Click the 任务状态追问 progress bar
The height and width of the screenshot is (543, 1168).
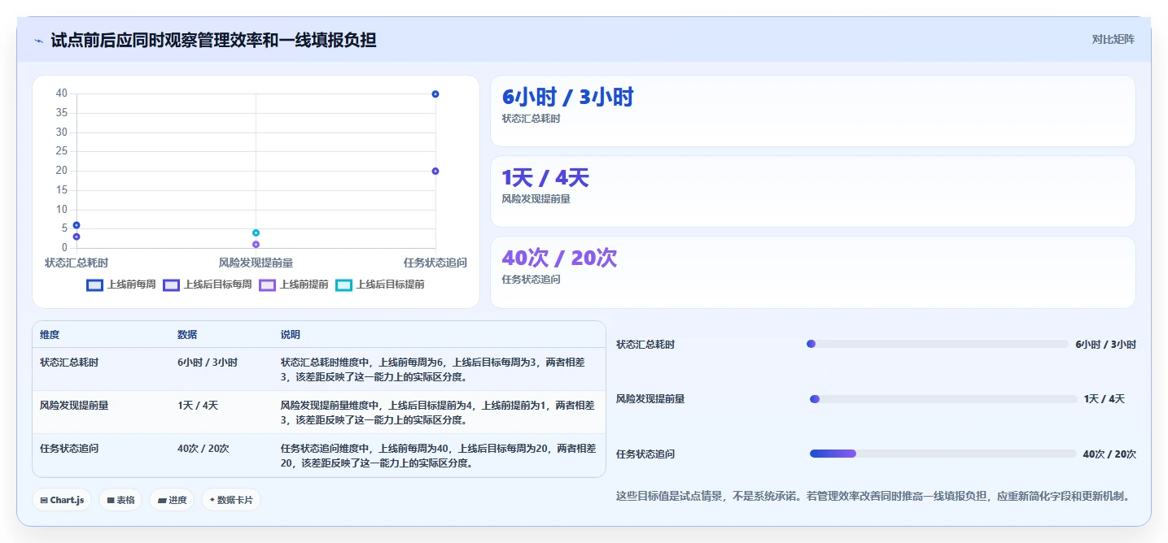tap(943, 454)
